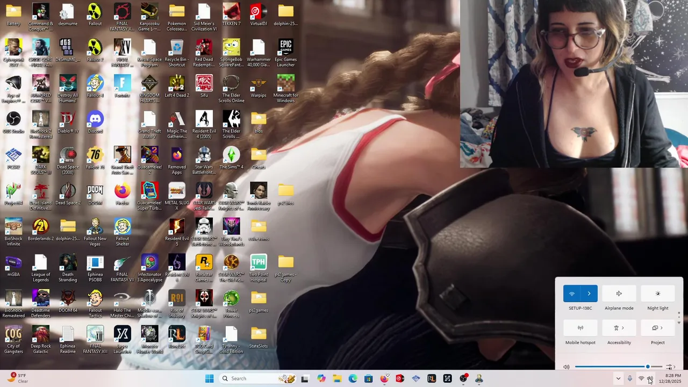This screenshot has width=688, height=387.
Task: Select DOOM desktop icon
Action: (x=95, y=193)
